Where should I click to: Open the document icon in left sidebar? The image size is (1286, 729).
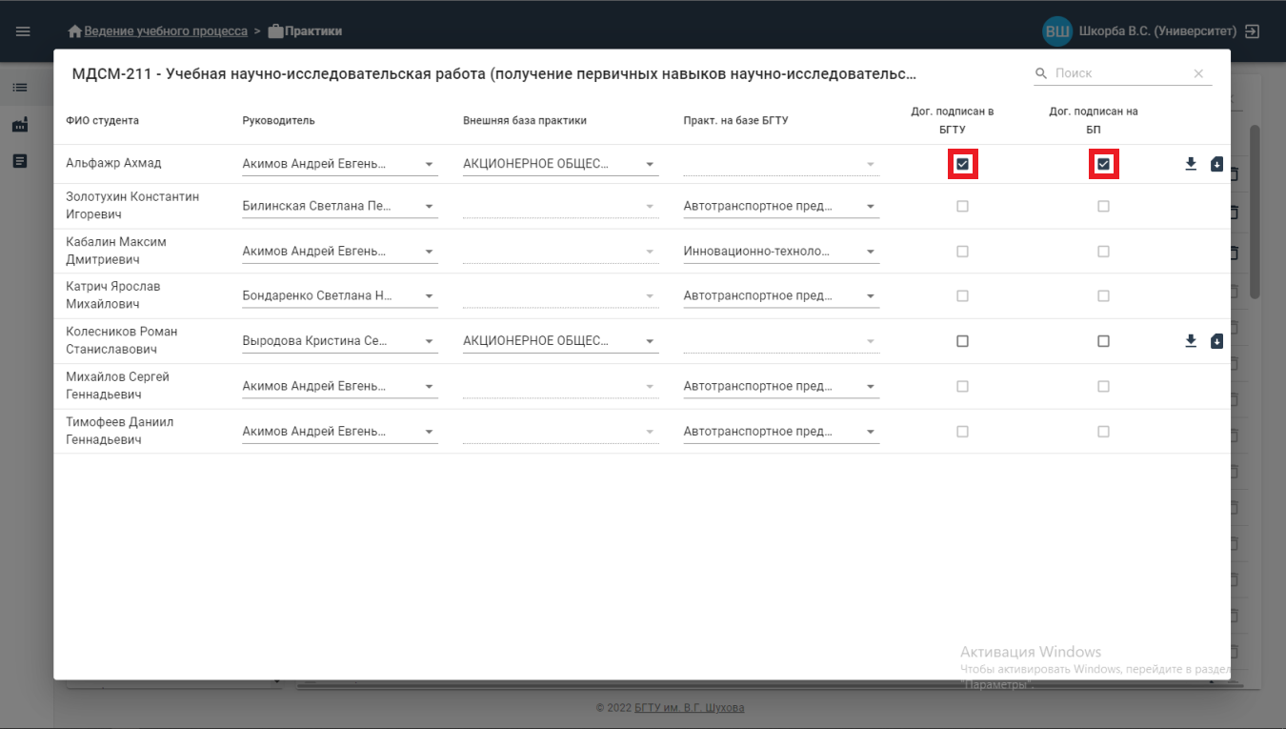[20, 161]
